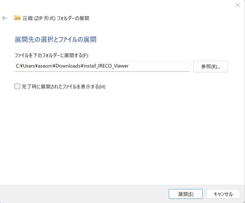Click the Users segment of the path
Image resolution: width=245 pixels, height=203 pixels.
(x=31, y=66)
